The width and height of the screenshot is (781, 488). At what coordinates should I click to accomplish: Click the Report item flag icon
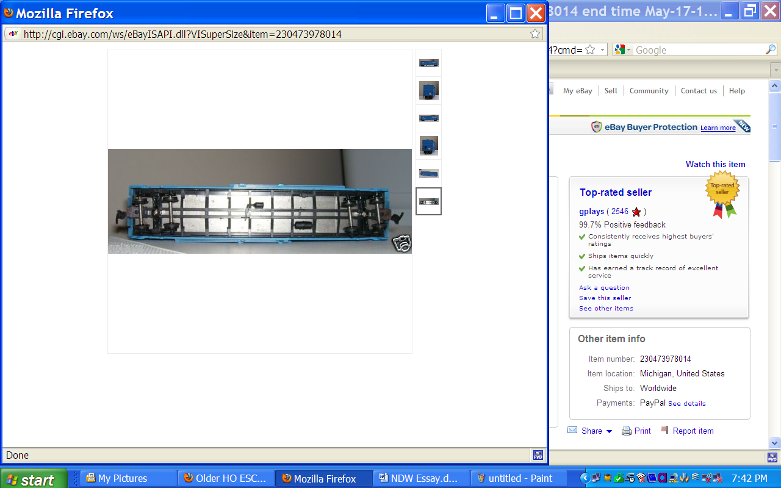coord(664,430)
